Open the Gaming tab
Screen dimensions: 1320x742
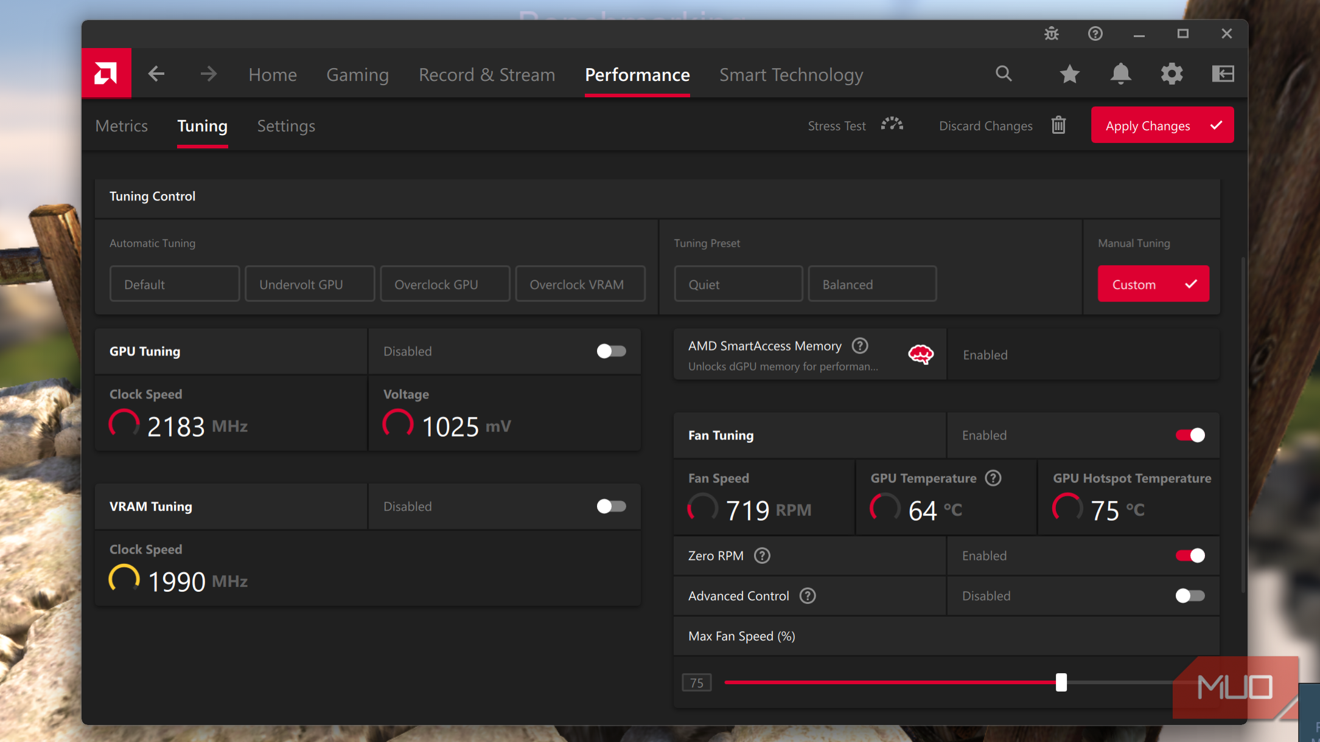click(x=357, y=74)
